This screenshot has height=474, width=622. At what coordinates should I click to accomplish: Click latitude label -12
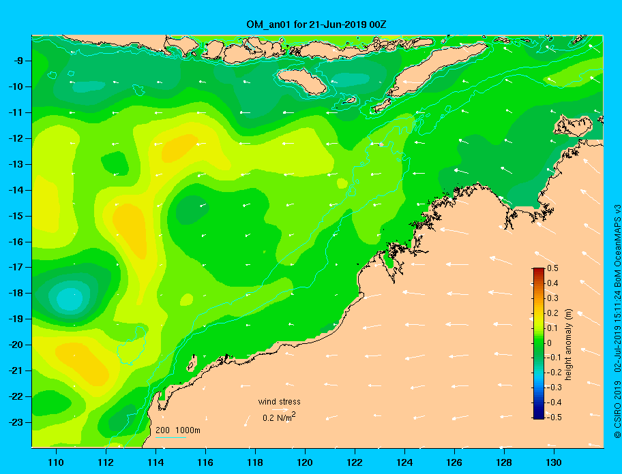pos(16,138)
